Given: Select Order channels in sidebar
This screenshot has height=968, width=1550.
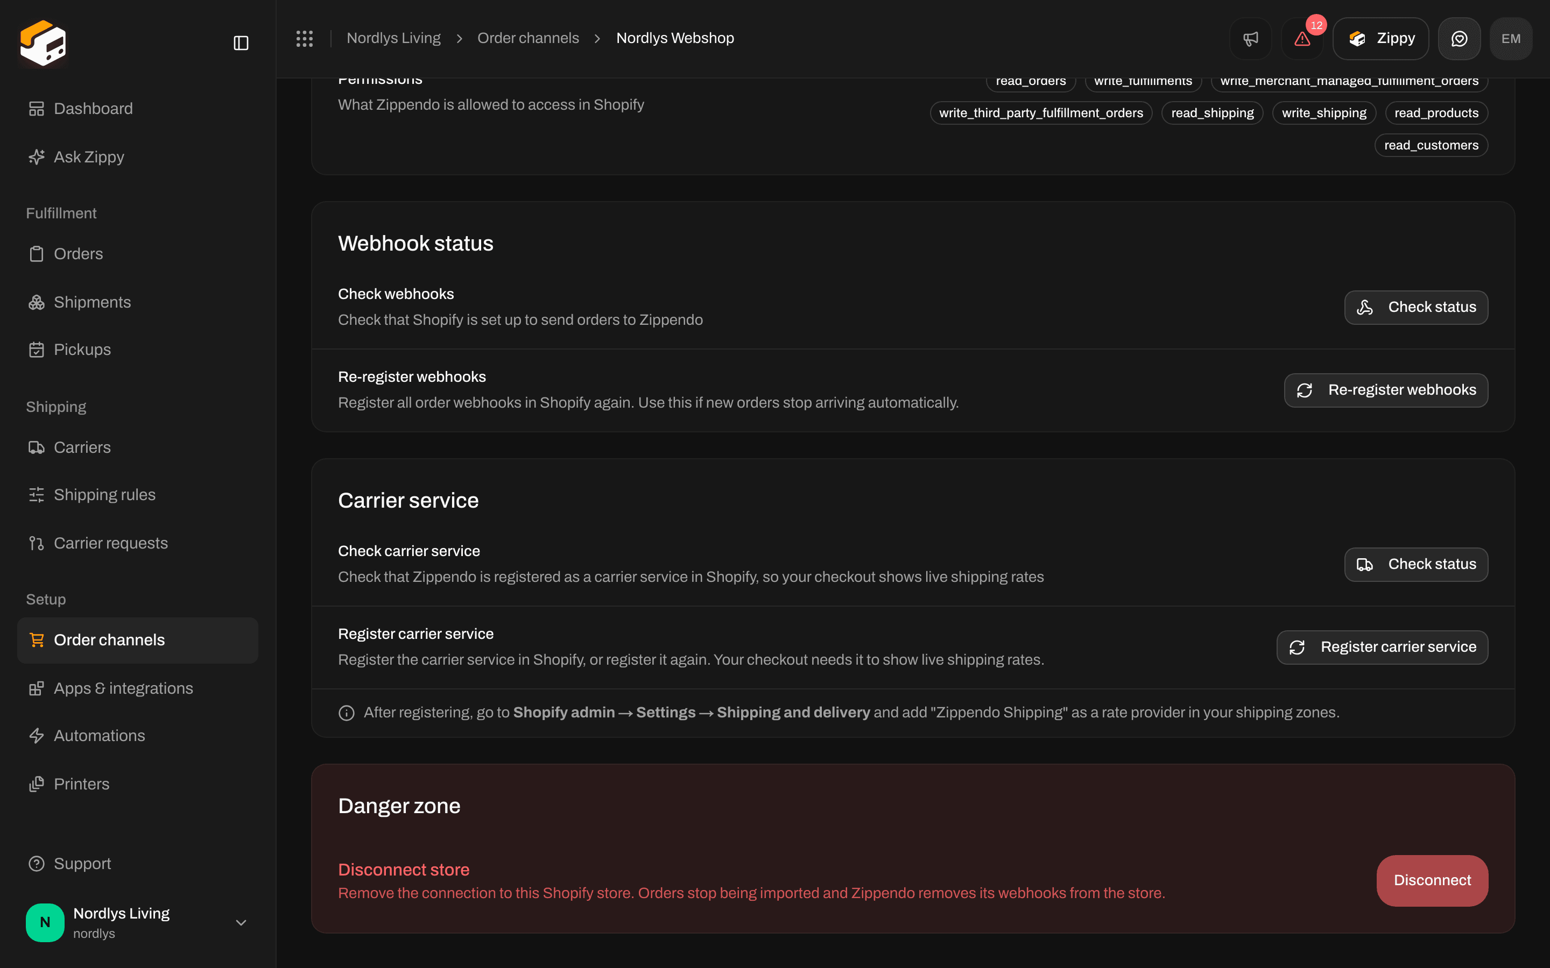Looking at the screenshot, I should point(138,640).
